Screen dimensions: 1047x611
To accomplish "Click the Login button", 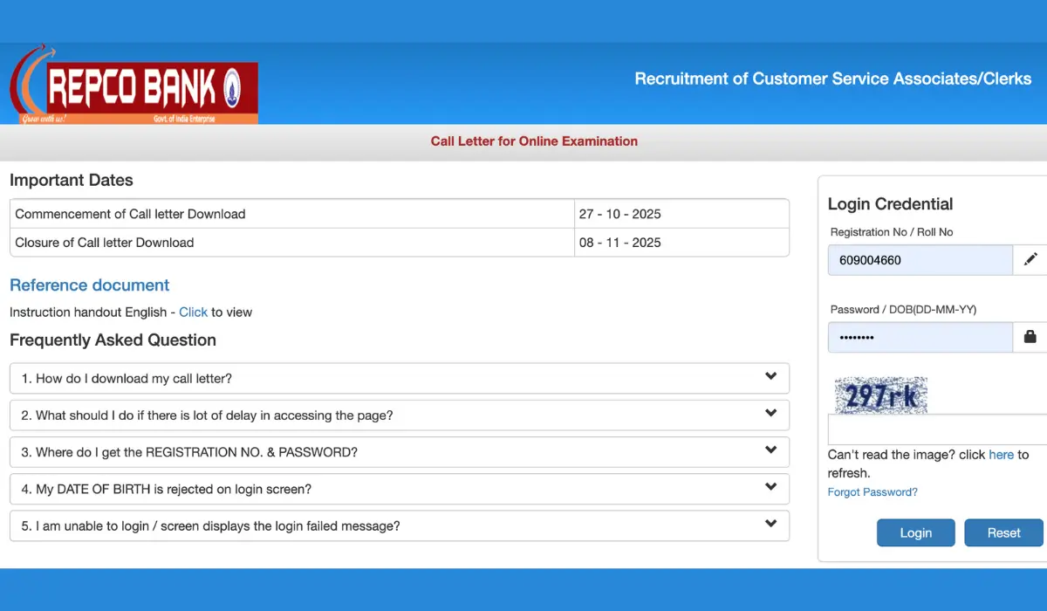I will [915, 532].
